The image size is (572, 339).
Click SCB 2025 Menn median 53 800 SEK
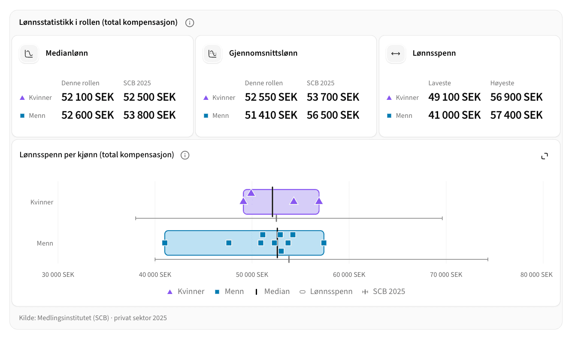150,115
